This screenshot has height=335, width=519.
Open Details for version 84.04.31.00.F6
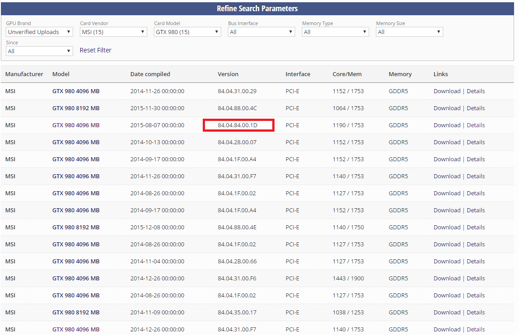point(475,278)
